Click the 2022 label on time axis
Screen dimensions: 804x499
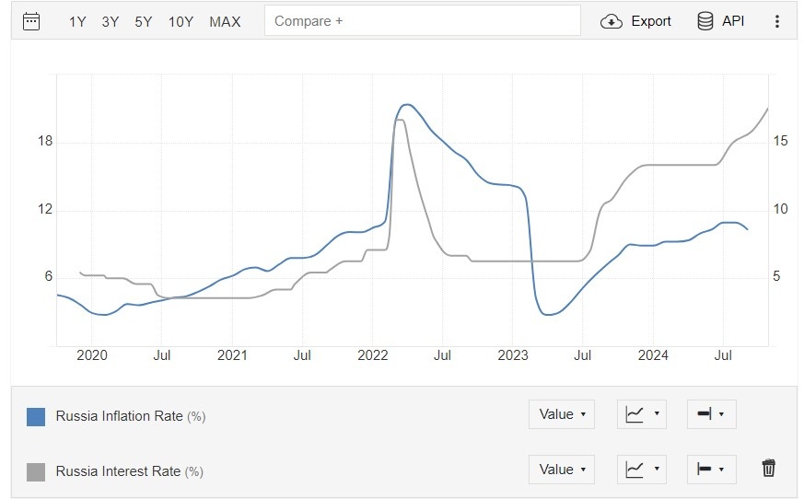372,355
